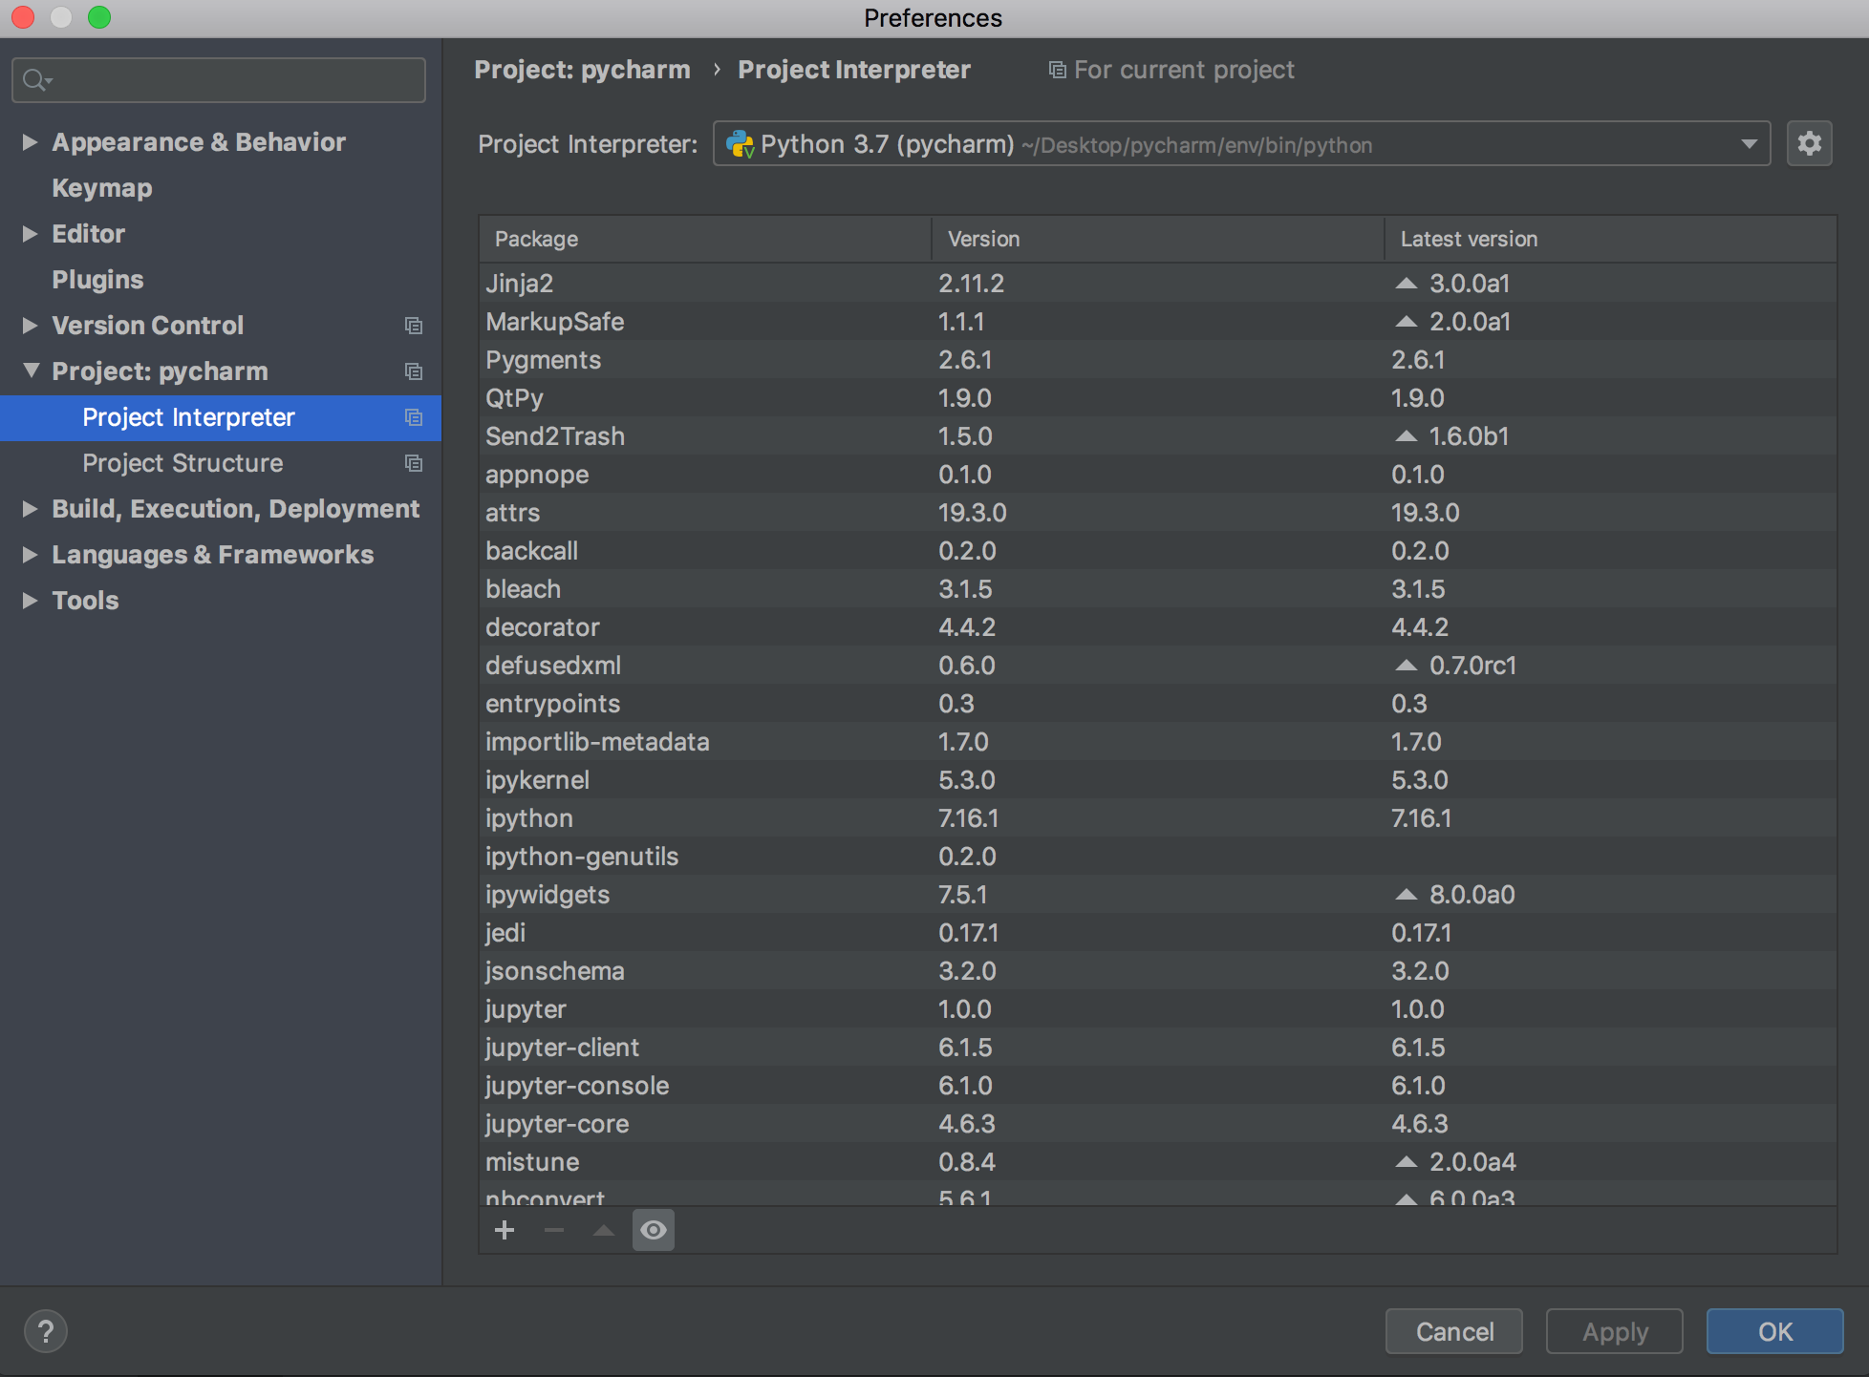
Task: Click in the preferences search field
Action: pyautogui.click(x=219, y=80)
